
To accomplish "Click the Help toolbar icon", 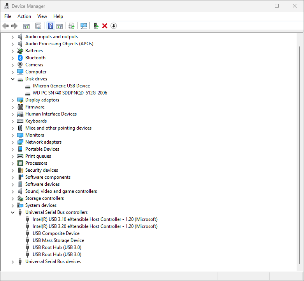I will coord(50,26).
